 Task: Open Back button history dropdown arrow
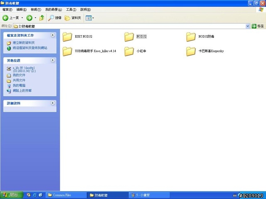tap(22, 18)
